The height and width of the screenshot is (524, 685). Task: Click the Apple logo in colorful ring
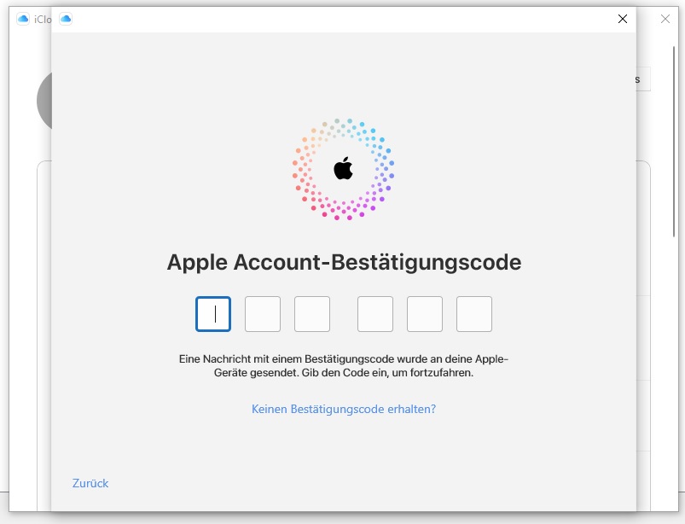[344, 168]
